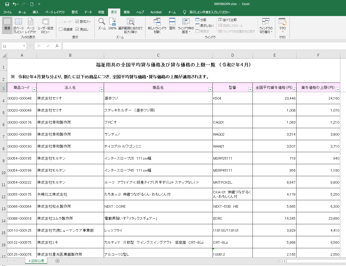346x266 pixels.
Task: Open the ファイル tab
Action: [x=7, y=12]
